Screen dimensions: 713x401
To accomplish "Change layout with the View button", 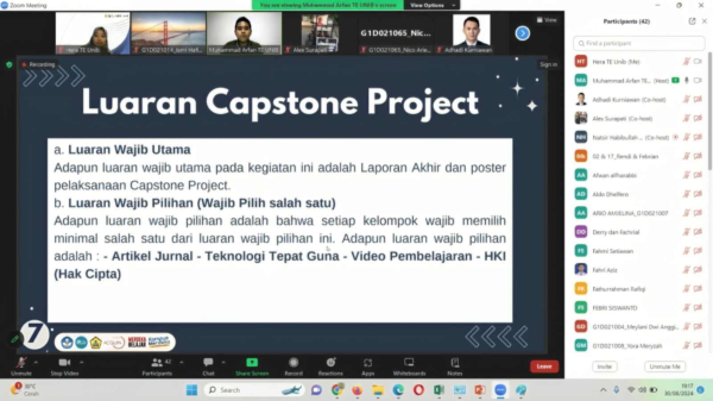I will (x=546, y=20).
